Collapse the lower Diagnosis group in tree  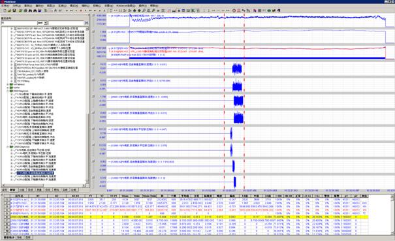click(8, 147)
